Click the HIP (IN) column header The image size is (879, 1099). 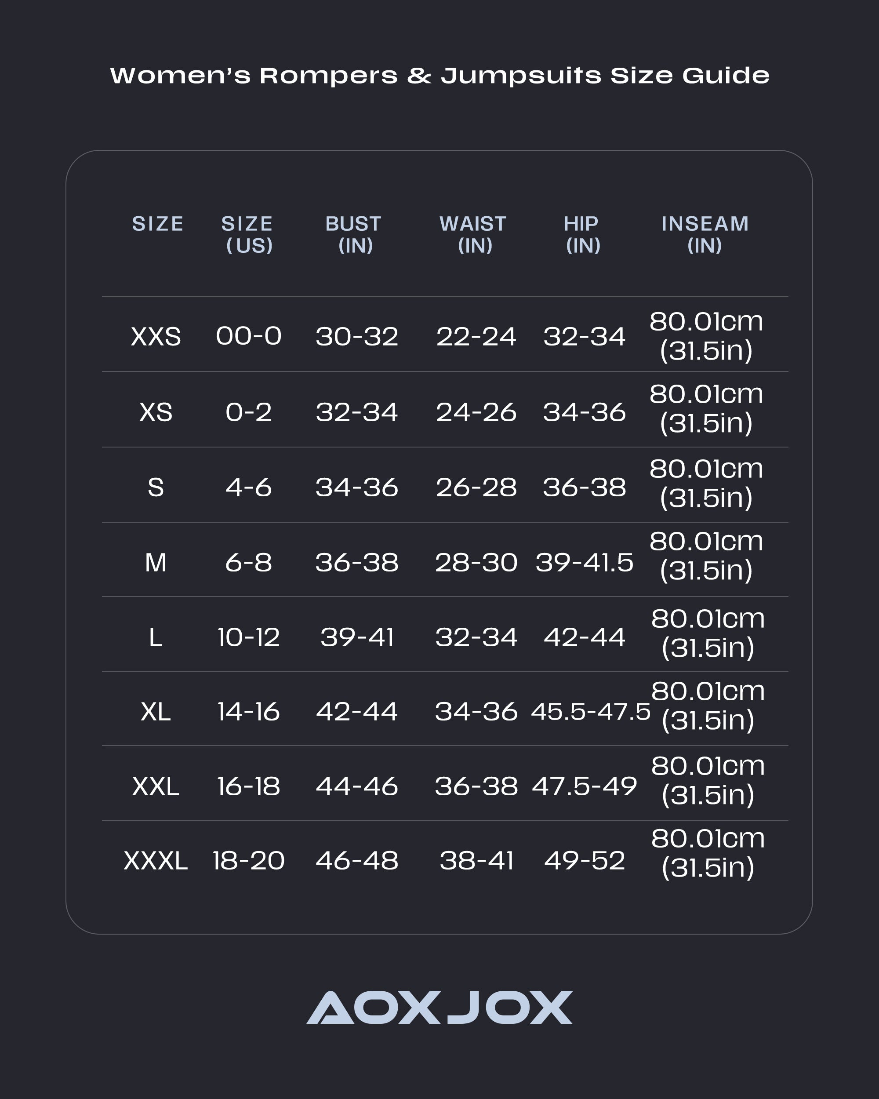point(582,234)
